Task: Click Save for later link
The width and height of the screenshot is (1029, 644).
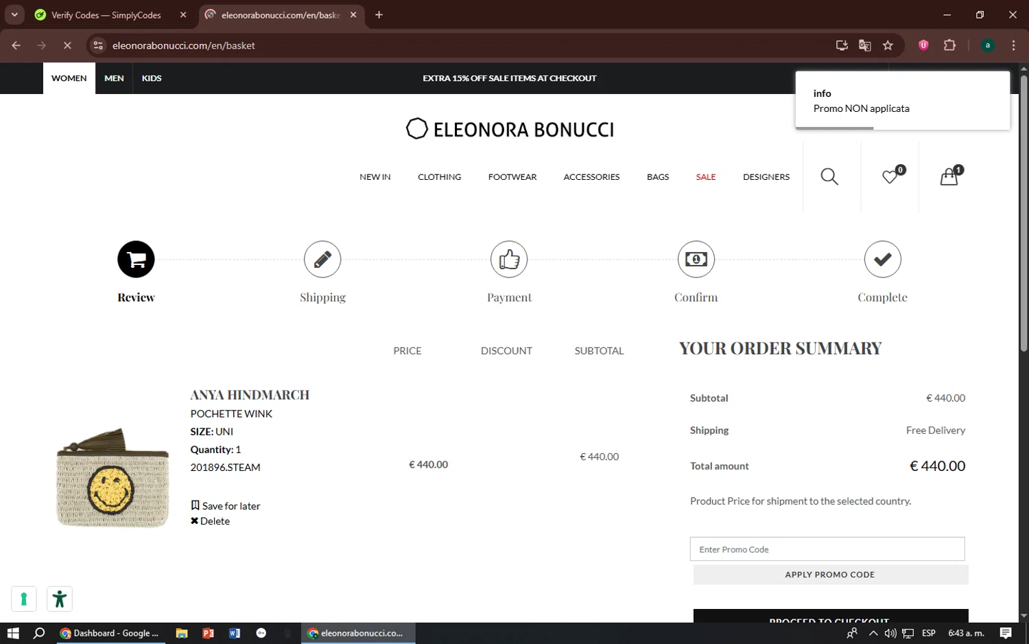Action: pos(226,506)
